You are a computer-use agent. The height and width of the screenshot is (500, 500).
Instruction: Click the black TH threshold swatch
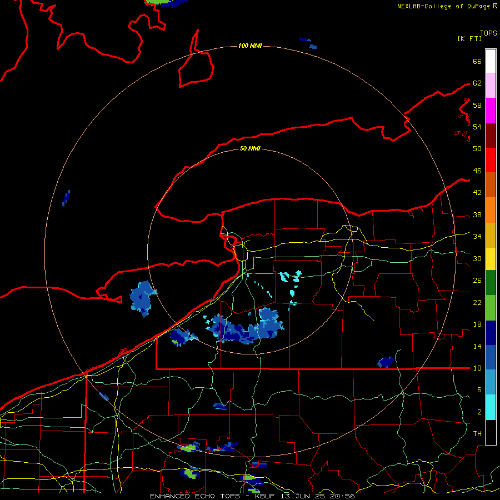tap(491, 432)
